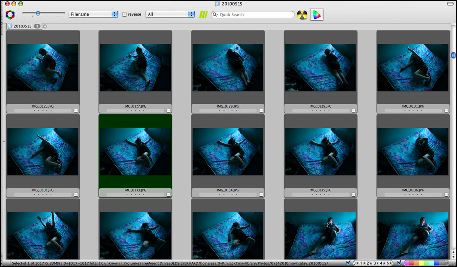This screenshot has width=457, height=267.
Task: Click the magnifier icon in Quick Search
Action: 215,14
